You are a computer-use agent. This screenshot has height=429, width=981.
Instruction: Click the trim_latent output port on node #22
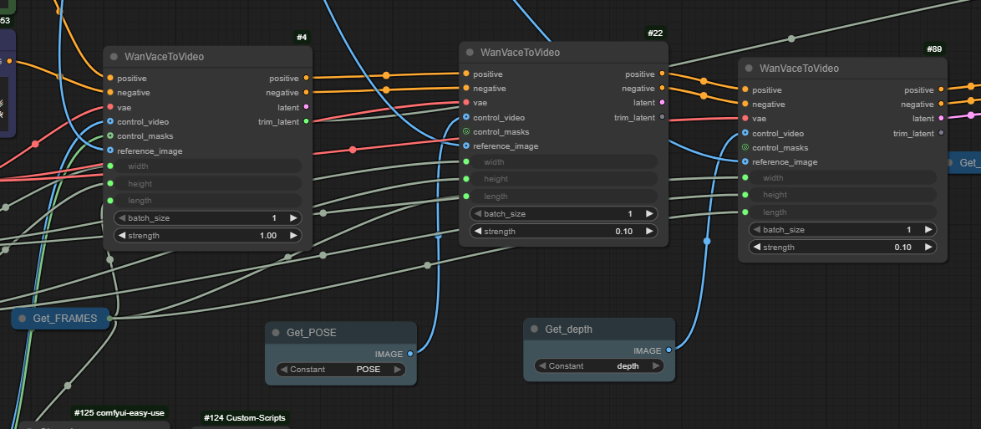pyautogui.click(x=663, y=117)
